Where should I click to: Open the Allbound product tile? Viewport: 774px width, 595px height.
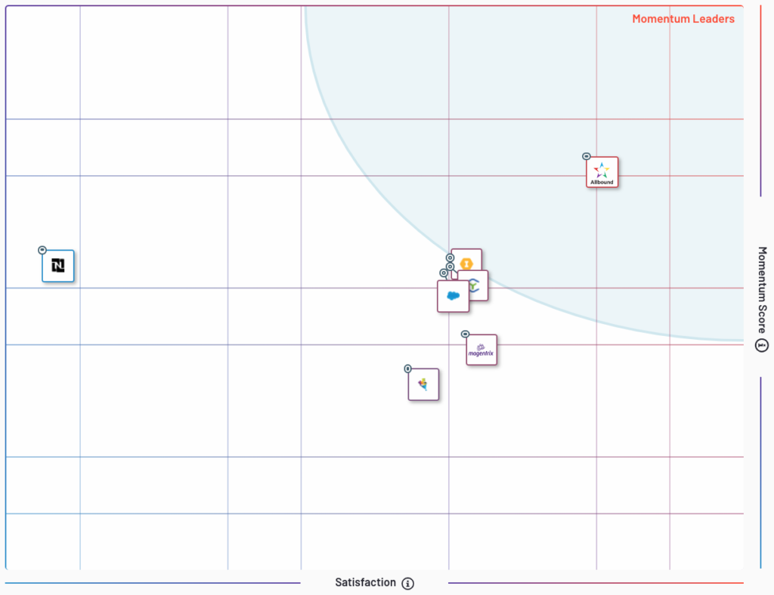602,172
